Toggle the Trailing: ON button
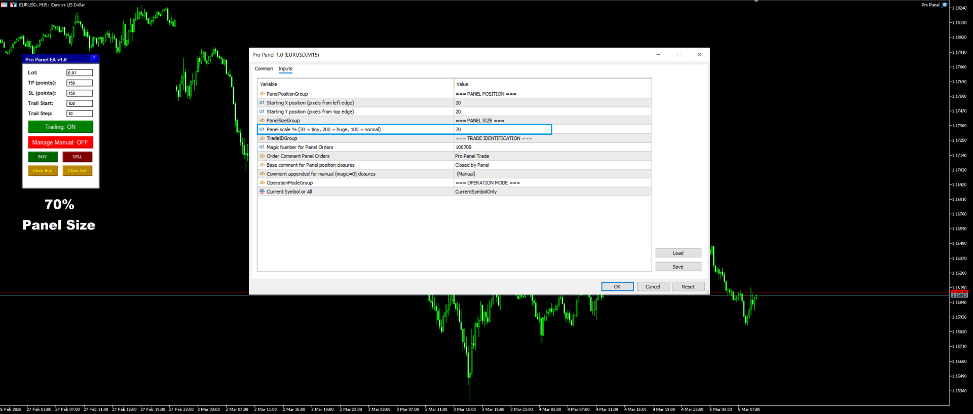This screenshot has height=414, width=973. click(60, 127)
